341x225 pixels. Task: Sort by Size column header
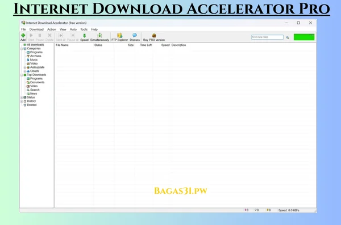pos(131,45)
